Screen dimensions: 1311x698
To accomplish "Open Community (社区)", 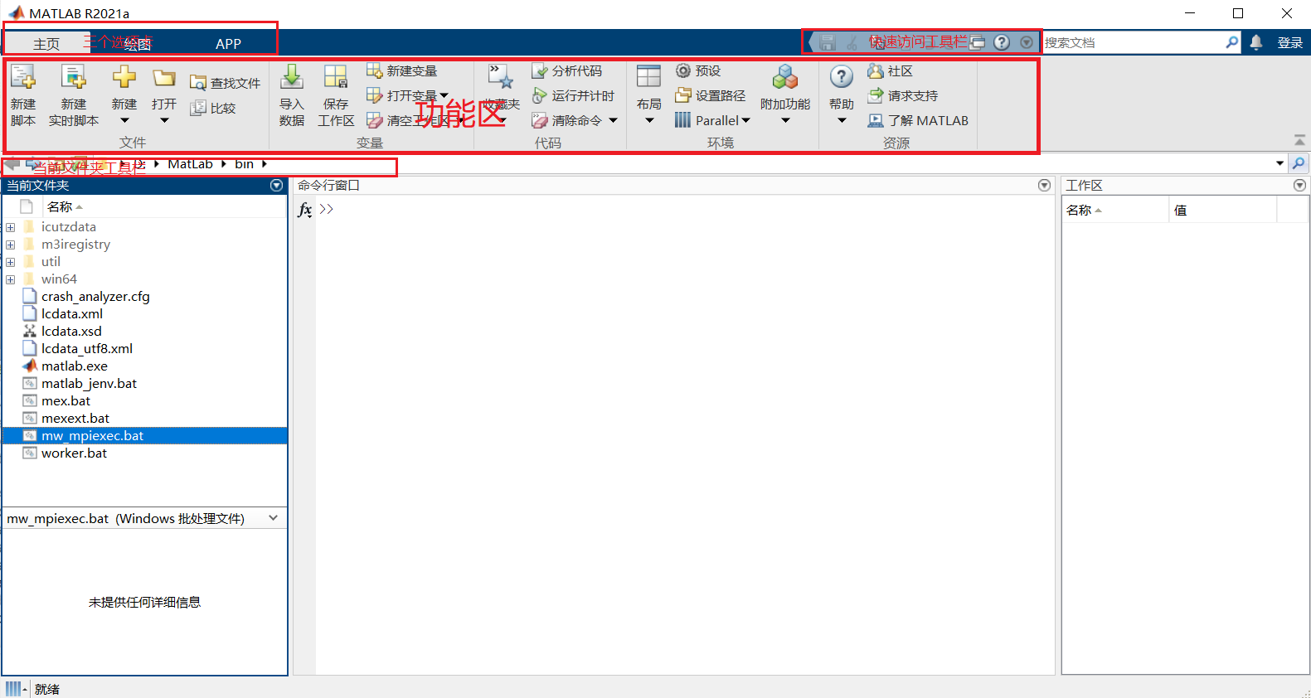I will (x=890, y=70).
